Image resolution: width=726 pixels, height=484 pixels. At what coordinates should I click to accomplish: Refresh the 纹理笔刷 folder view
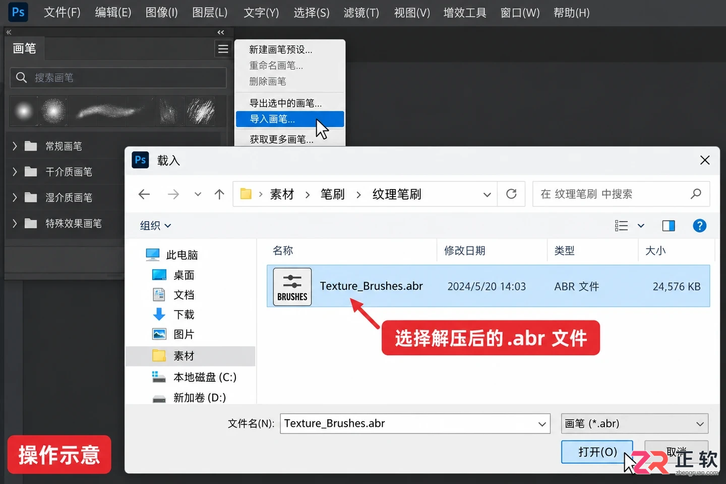tap(511, 194)
